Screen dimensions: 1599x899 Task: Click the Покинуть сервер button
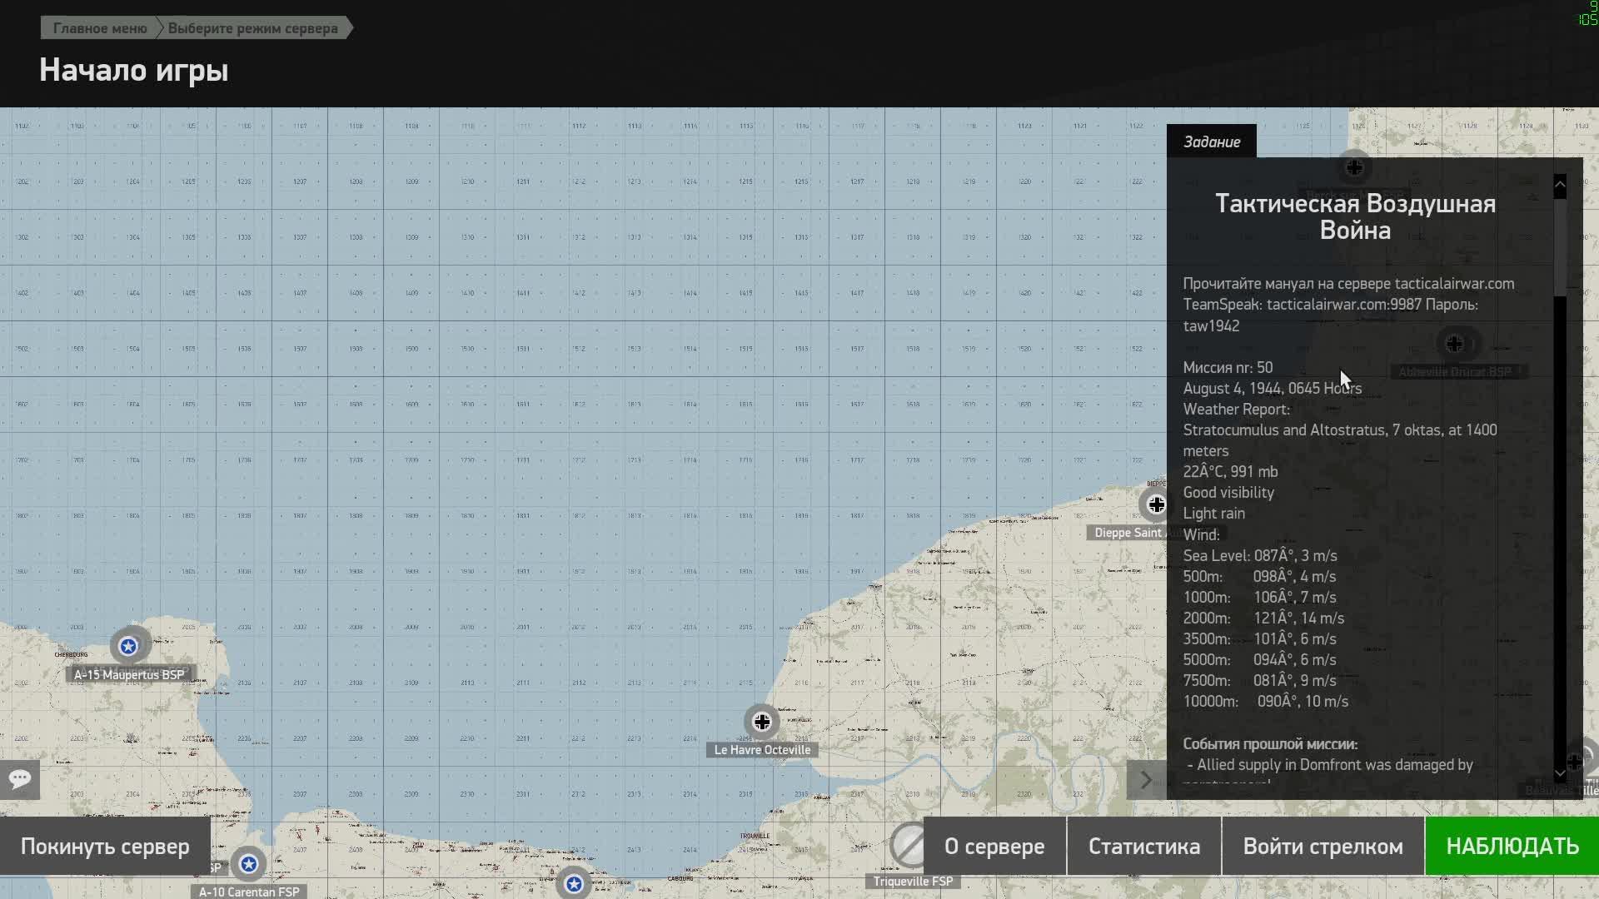click(x=105, y=847)
